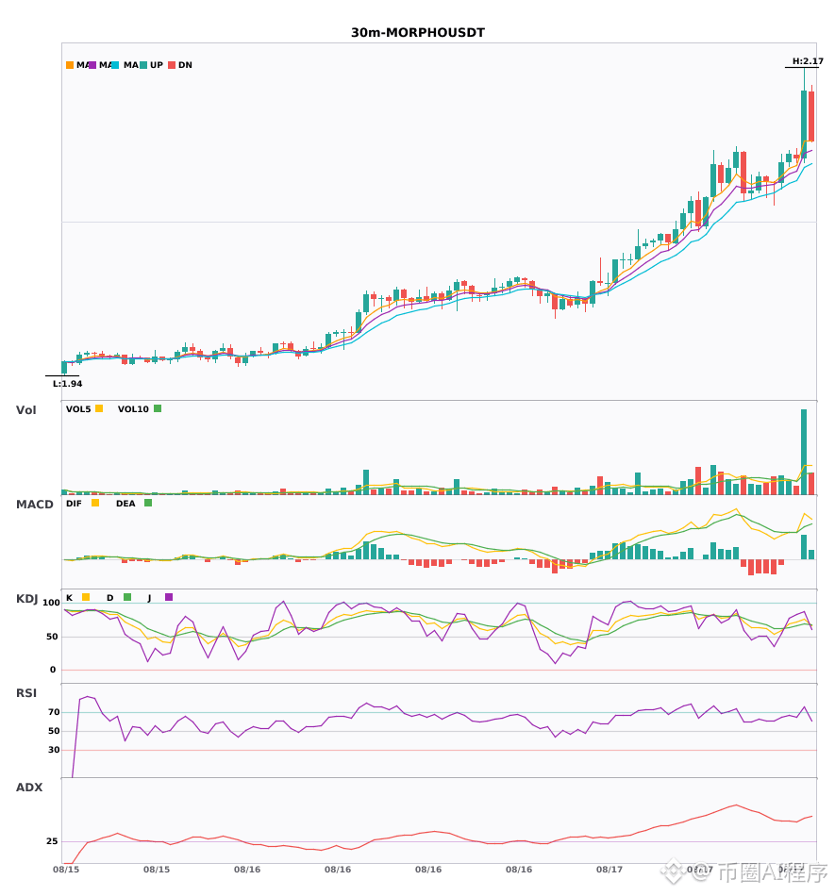This screenshot has width=835, height=896.
Task: Click the RSI panel label
Action: pos(26,693)
